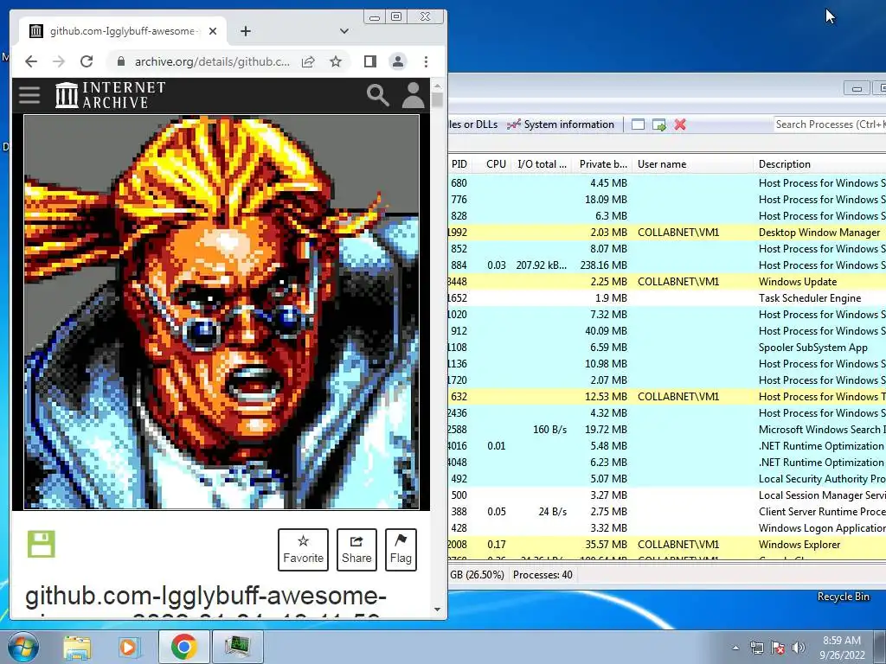
Task: Switch to Process Hacker in taskbar
Action: pos(237,647)
